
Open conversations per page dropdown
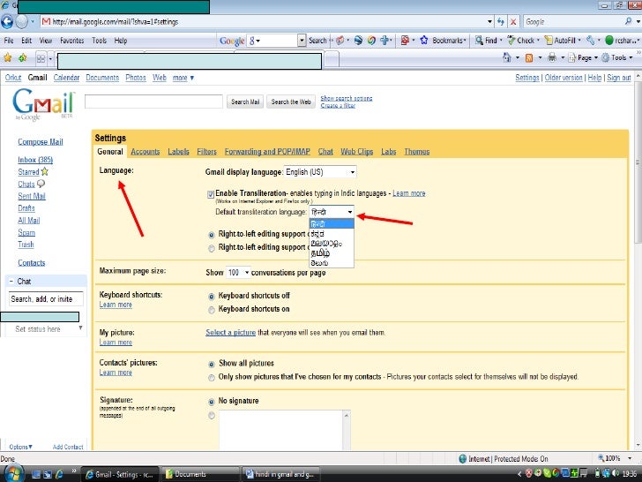click(x=238, y=273)
